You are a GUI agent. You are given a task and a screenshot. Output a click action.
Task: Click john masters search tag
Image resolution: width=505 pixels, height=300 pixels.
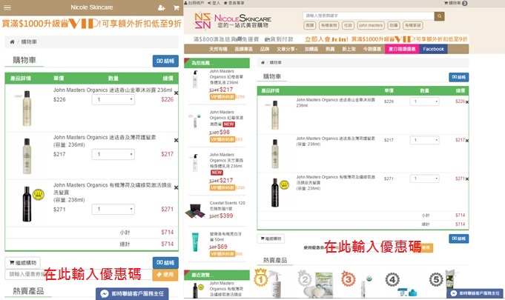pyautogui.click(x=371, y=25)
